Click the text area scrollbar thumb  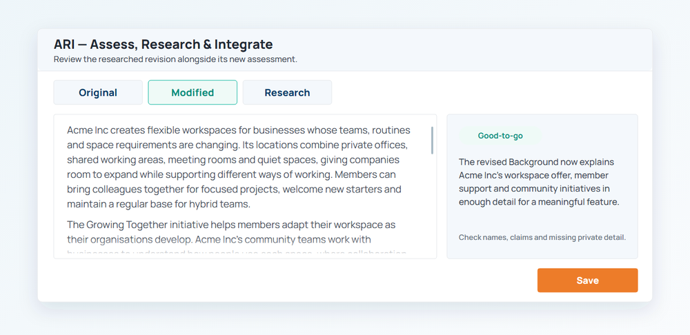(432, 140)
